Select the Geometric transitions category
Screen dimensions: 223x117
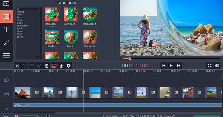point(22,26)
